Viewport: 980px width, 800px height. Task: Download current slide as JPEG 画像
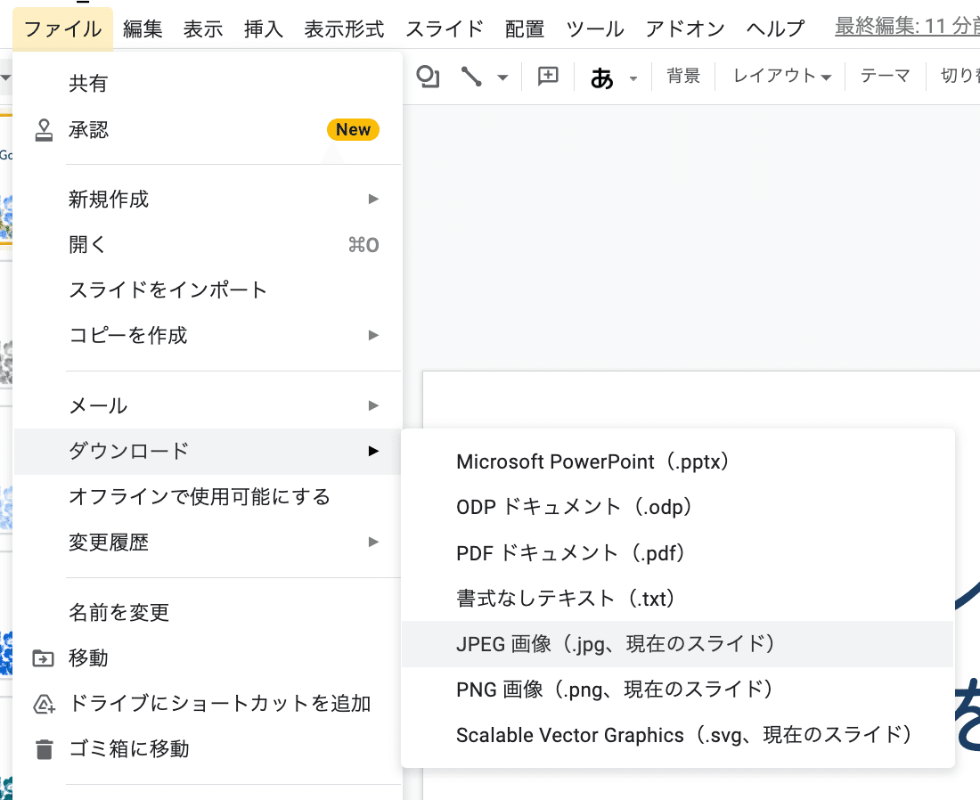pyautogui.click(x=677, y=644)
